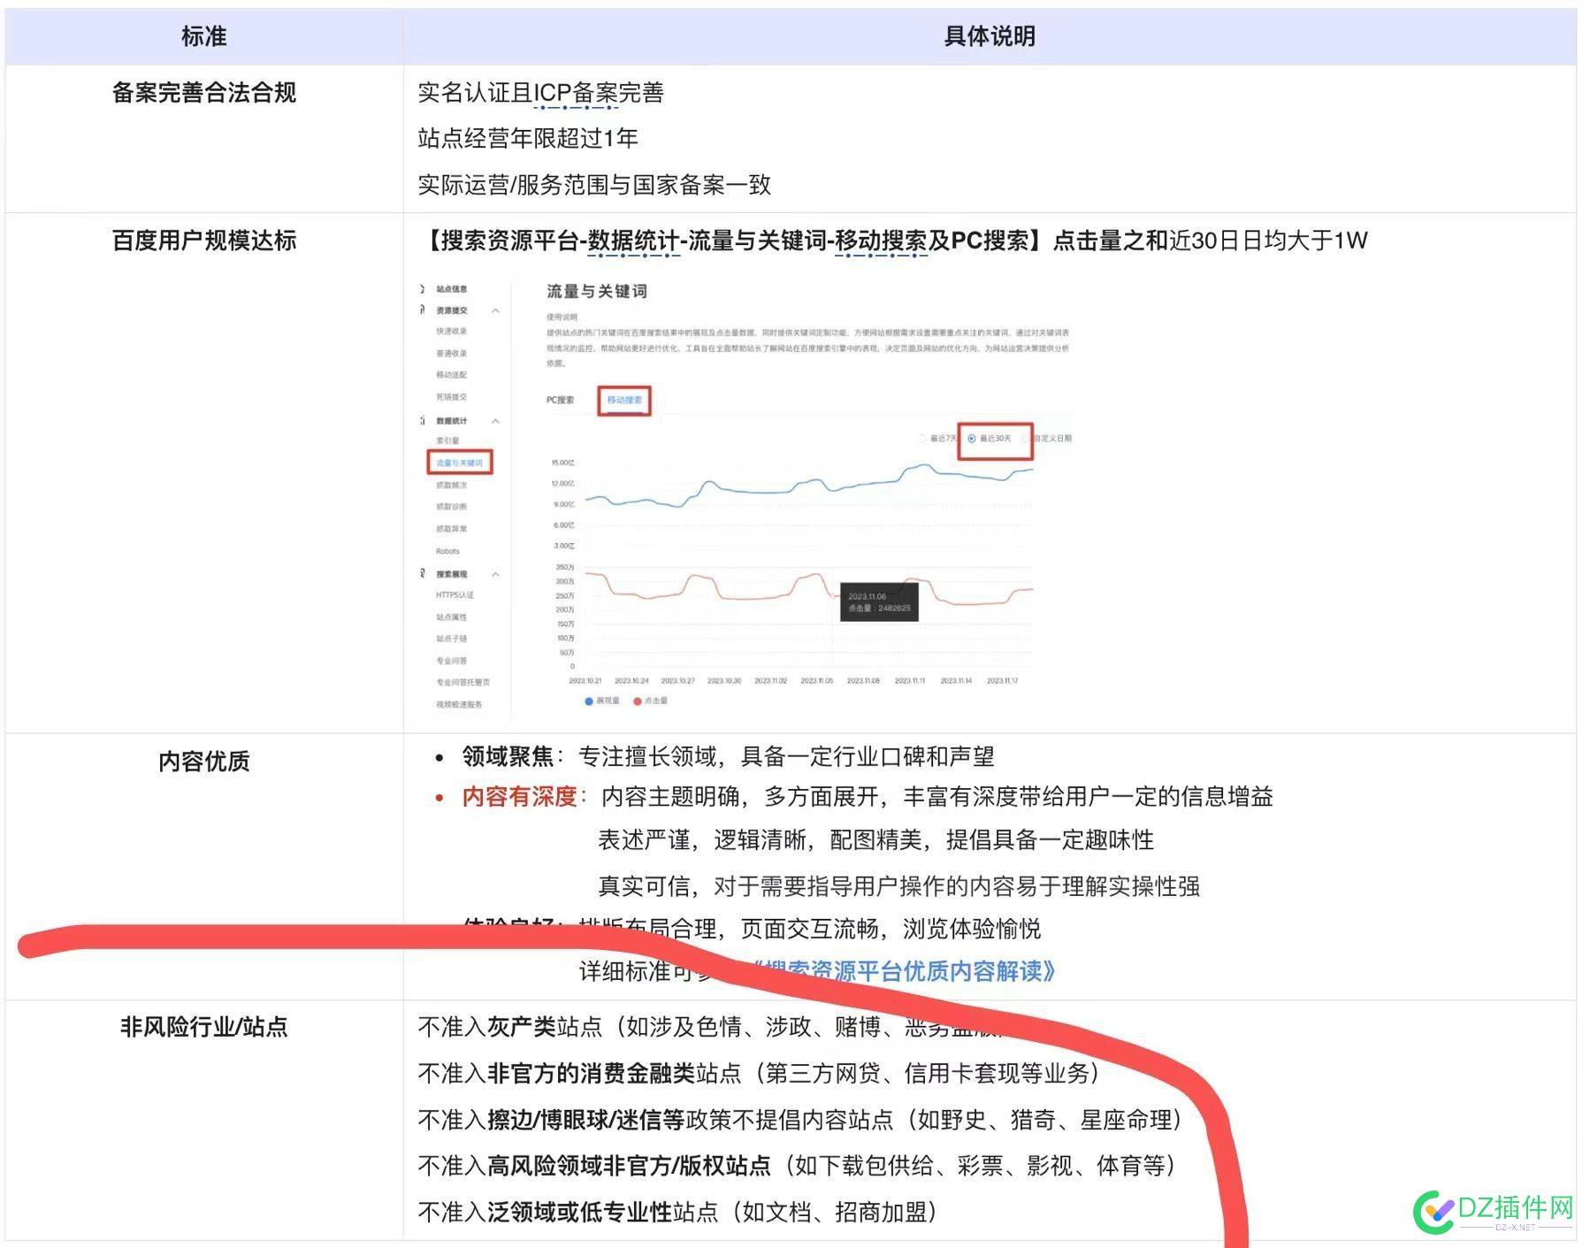This screenshot has width=1590, height=1248.
Task: Click the line about 泛领域或低专业性 sites
Action: [677, 1213]
